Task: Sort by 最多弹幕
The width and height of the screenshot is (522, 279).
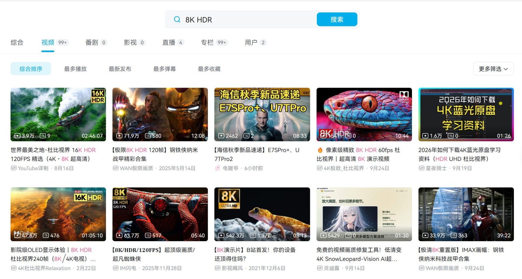Action: point(165,69)
